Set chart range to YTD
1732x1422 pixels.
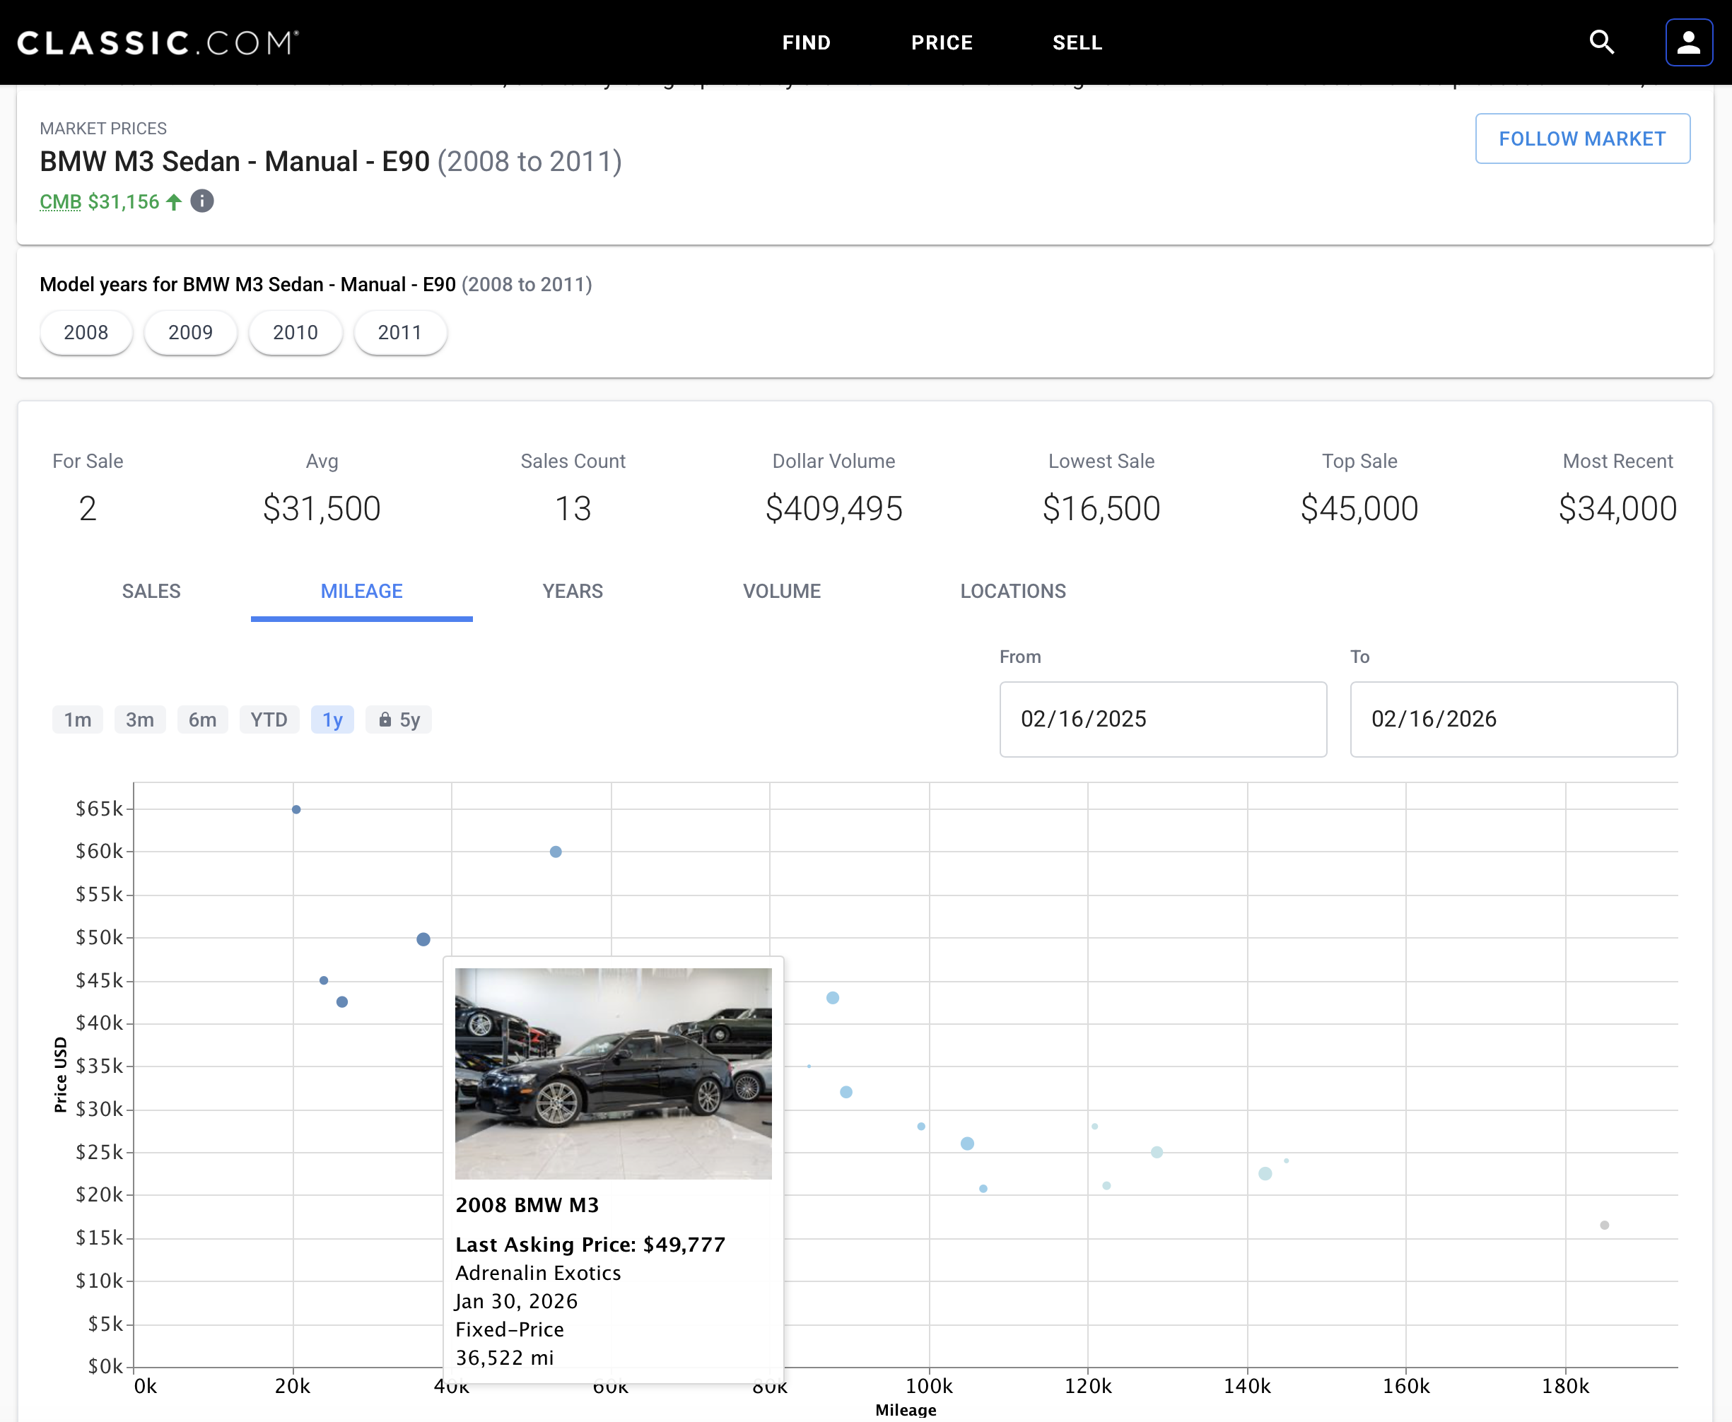coord(269,719)
